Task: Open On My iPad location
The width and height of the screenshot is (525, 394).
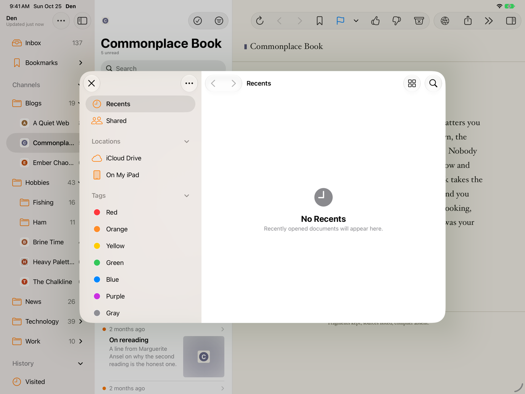Action: 140,175
